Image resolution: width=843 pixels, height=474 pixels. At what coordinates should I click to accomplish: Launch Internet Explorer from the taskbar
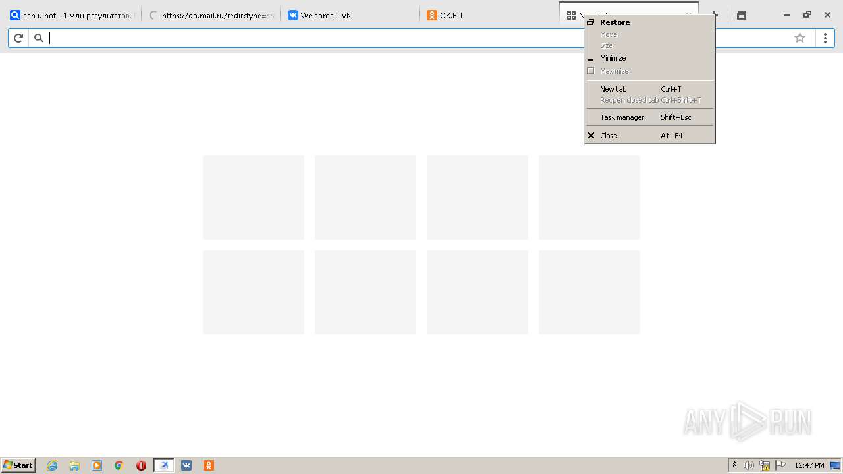click(x=52, y=465)
